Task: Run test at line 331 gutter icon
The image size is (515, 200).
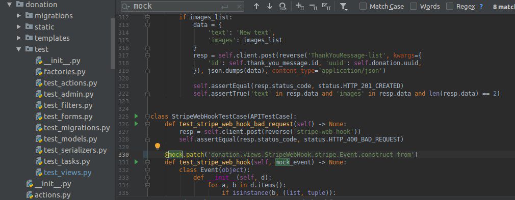Action: click(137, 162)
